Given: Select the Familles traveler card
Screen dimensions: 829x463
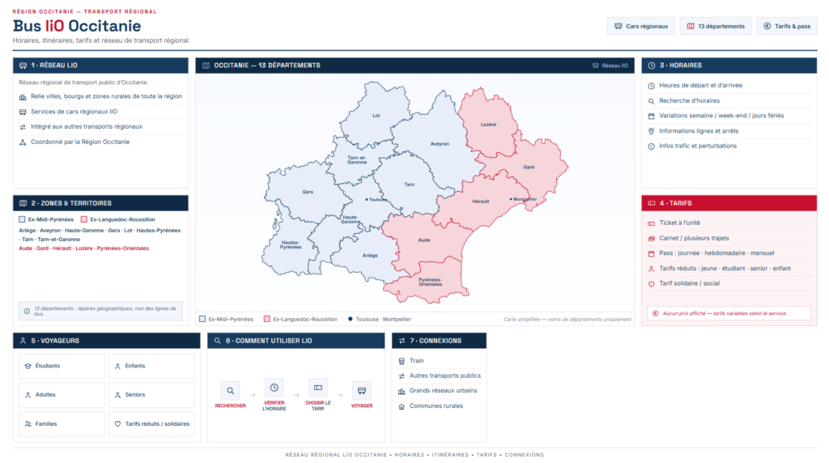Looking at the screenshot, I should [x=62, y=424].
